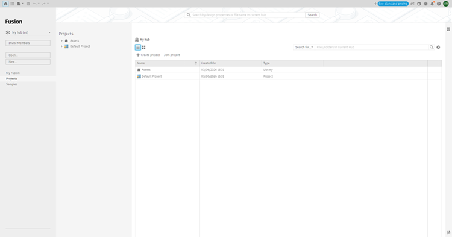Click the File document icon

tap(19, 4)
